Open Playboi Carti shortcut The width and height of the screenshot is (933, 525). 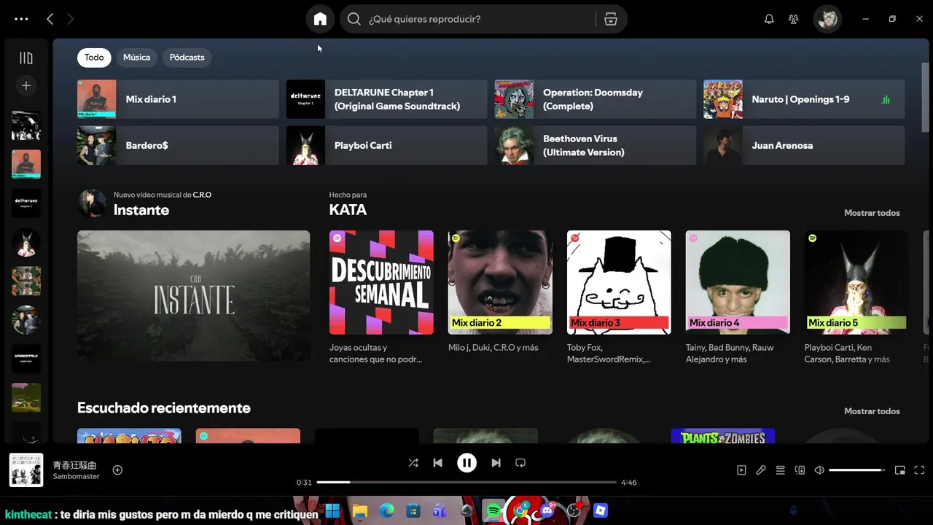coord(386,145)
